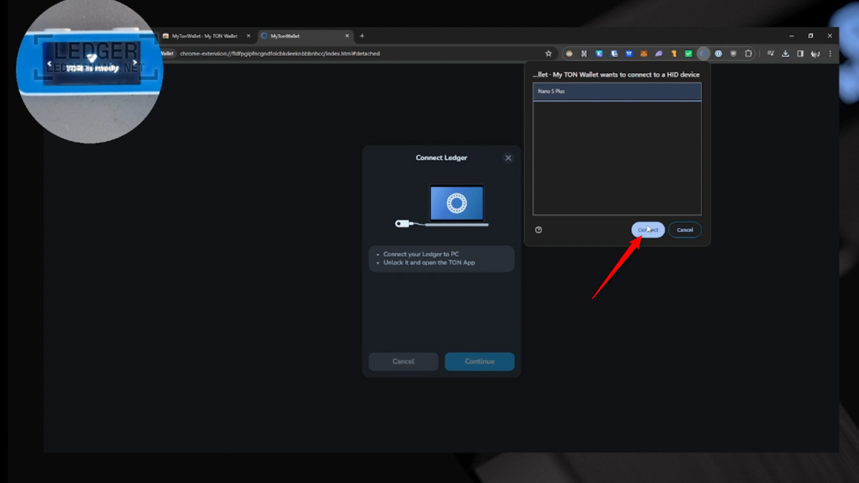Click the help icon in HID dialog
The image size is (859, 483).
(538, 229)
